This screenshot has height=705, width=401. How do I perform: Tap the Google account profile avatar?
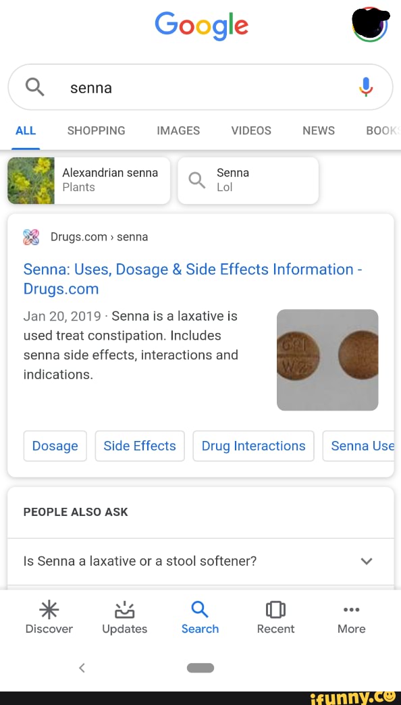coord(370,25)
